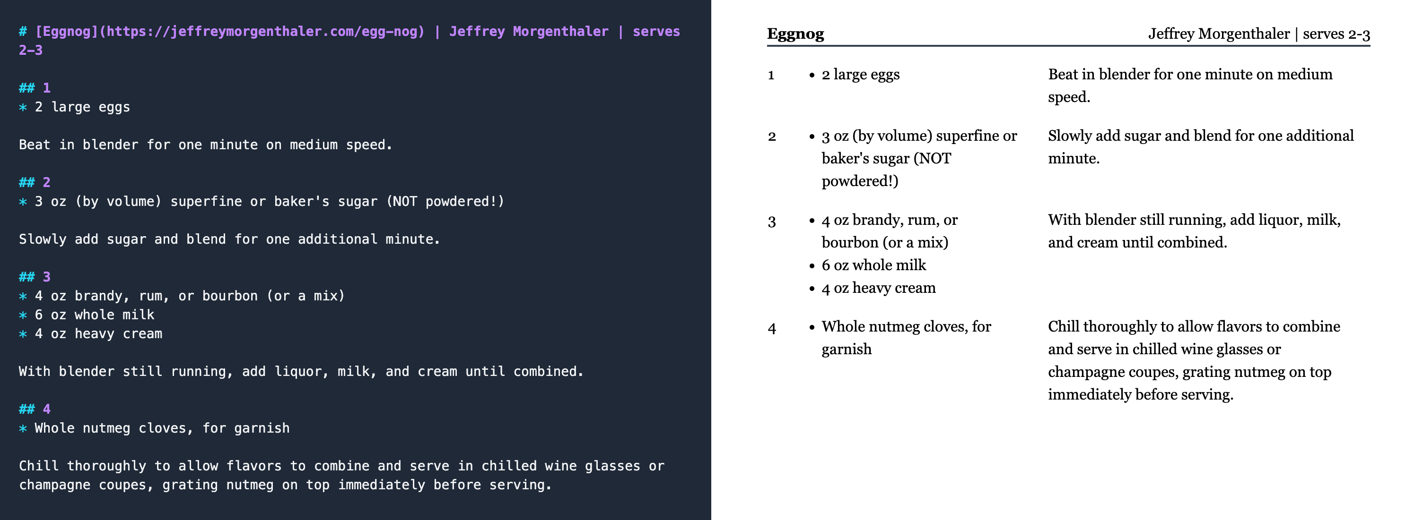Viewport: 1423px width, 520px height.
Task: Click the '## 4' heading in editor
Action: 35,409
